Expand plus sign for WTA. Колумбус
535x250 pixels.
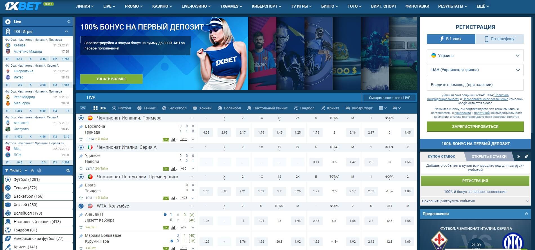pos(192,206)
